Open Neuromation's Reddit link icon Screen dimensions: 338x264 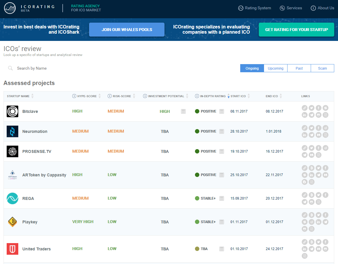point(326,128)
